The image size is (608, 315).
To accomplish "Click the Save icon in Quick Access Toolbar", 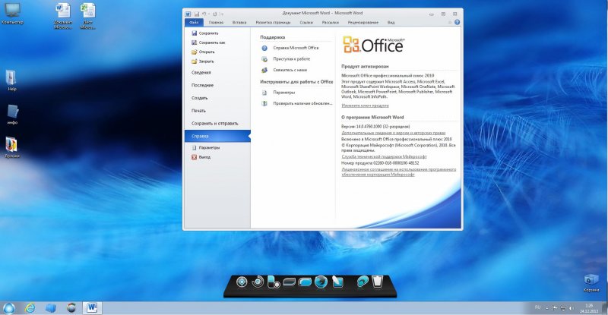I will [197, 14].
